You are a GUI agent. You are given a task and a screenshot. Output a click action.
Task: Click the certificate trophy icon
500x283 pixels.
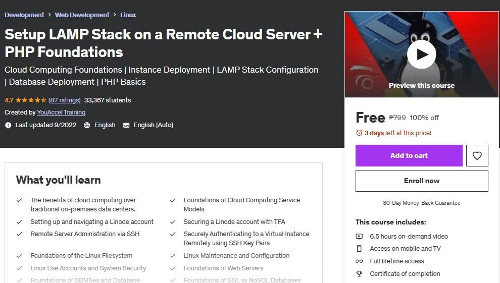[359, 274]
